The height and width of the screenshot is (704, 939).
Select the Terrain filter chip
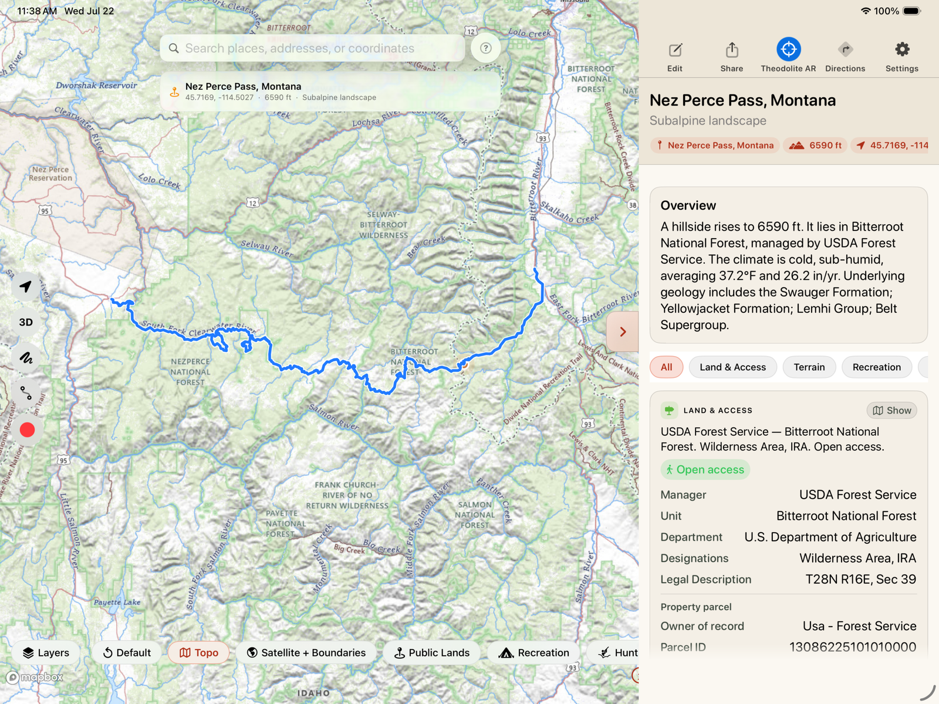pyautogui.click(x=809, y=367)
